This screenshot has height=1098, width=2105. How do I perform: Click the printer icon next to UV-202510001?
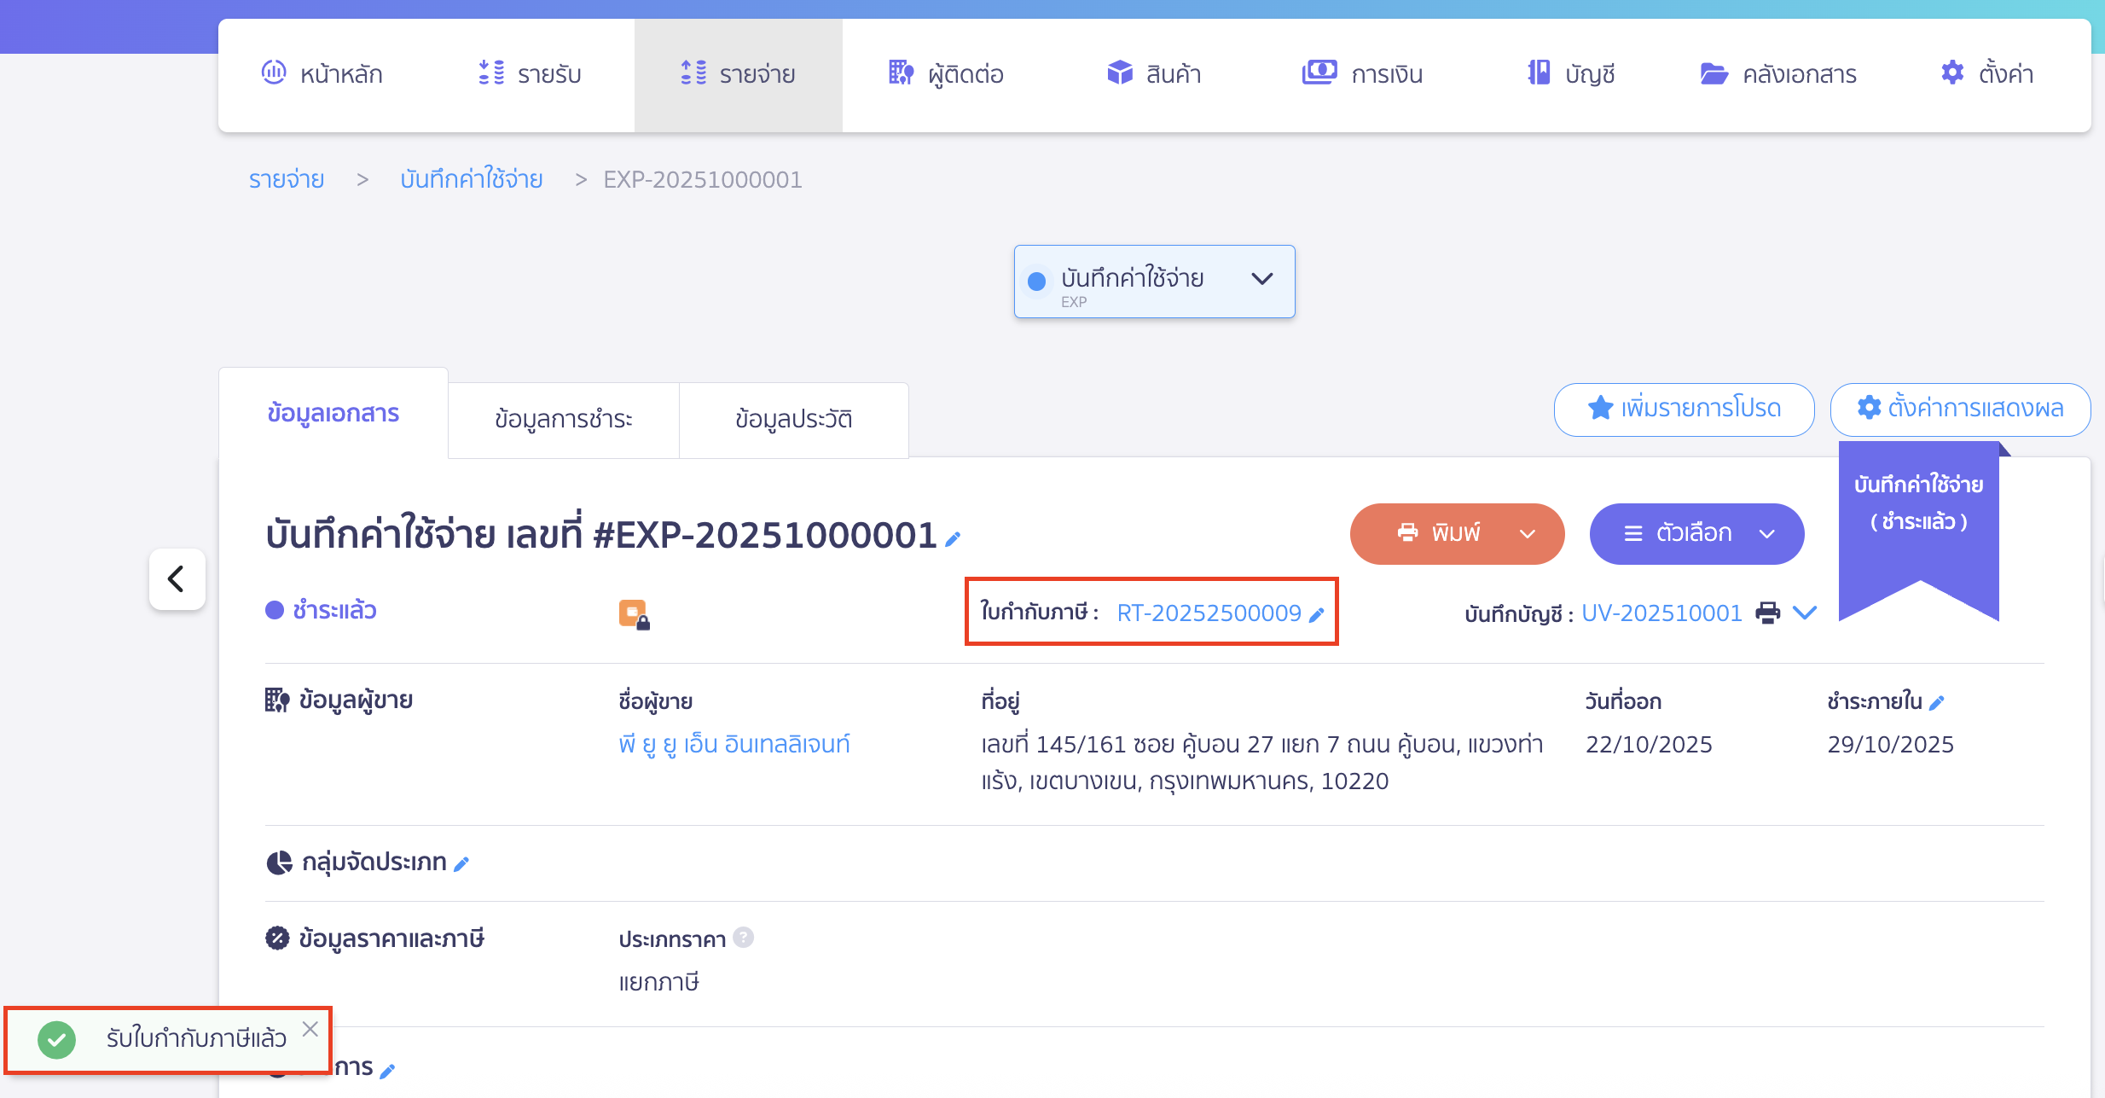1767,613
